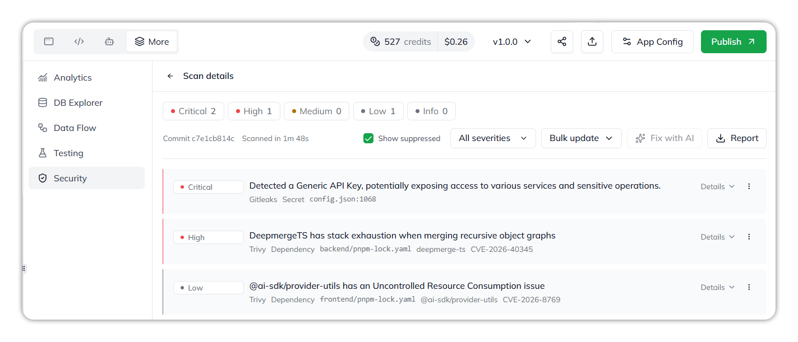Filter by Low 1 severity chip
The width and height of the screenshot is (798, 342).
point(379,111)
